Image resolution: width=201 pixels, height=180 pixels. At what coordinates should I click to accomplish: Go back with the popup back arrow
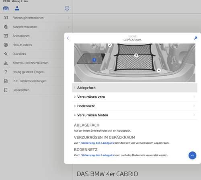68,38
